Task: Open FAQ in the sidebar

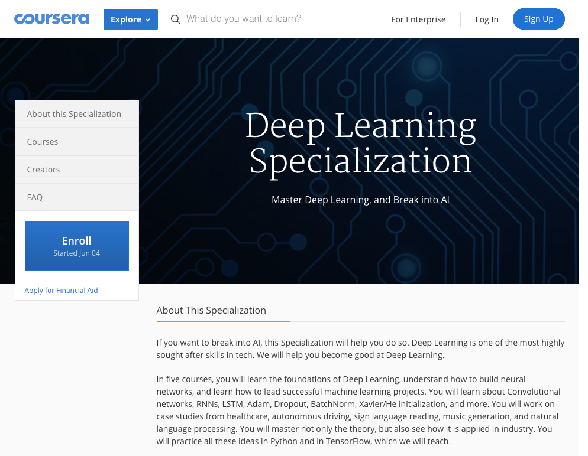Action: click(x=77, y=197)
